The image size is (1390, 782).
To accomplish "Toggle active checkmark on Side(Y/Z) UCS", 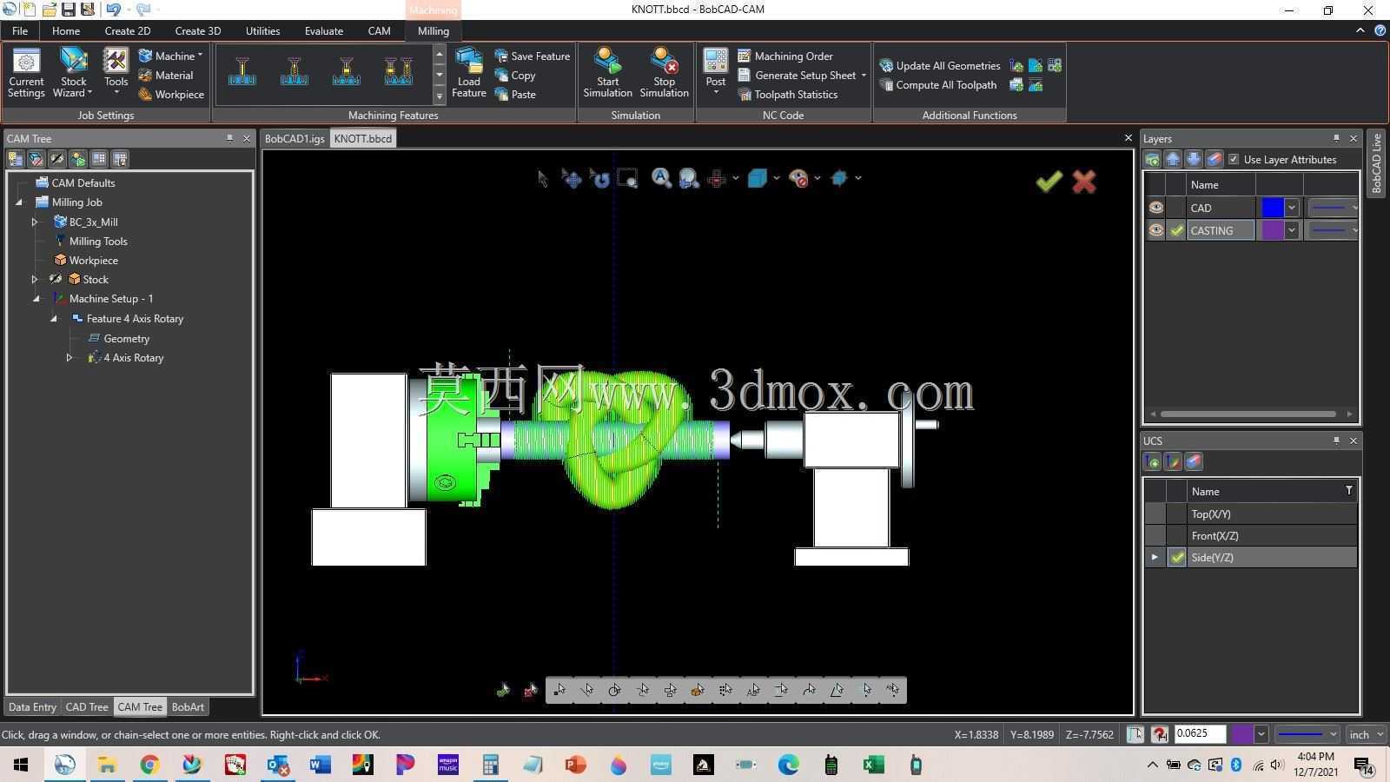I will (x=1177, y=558).
